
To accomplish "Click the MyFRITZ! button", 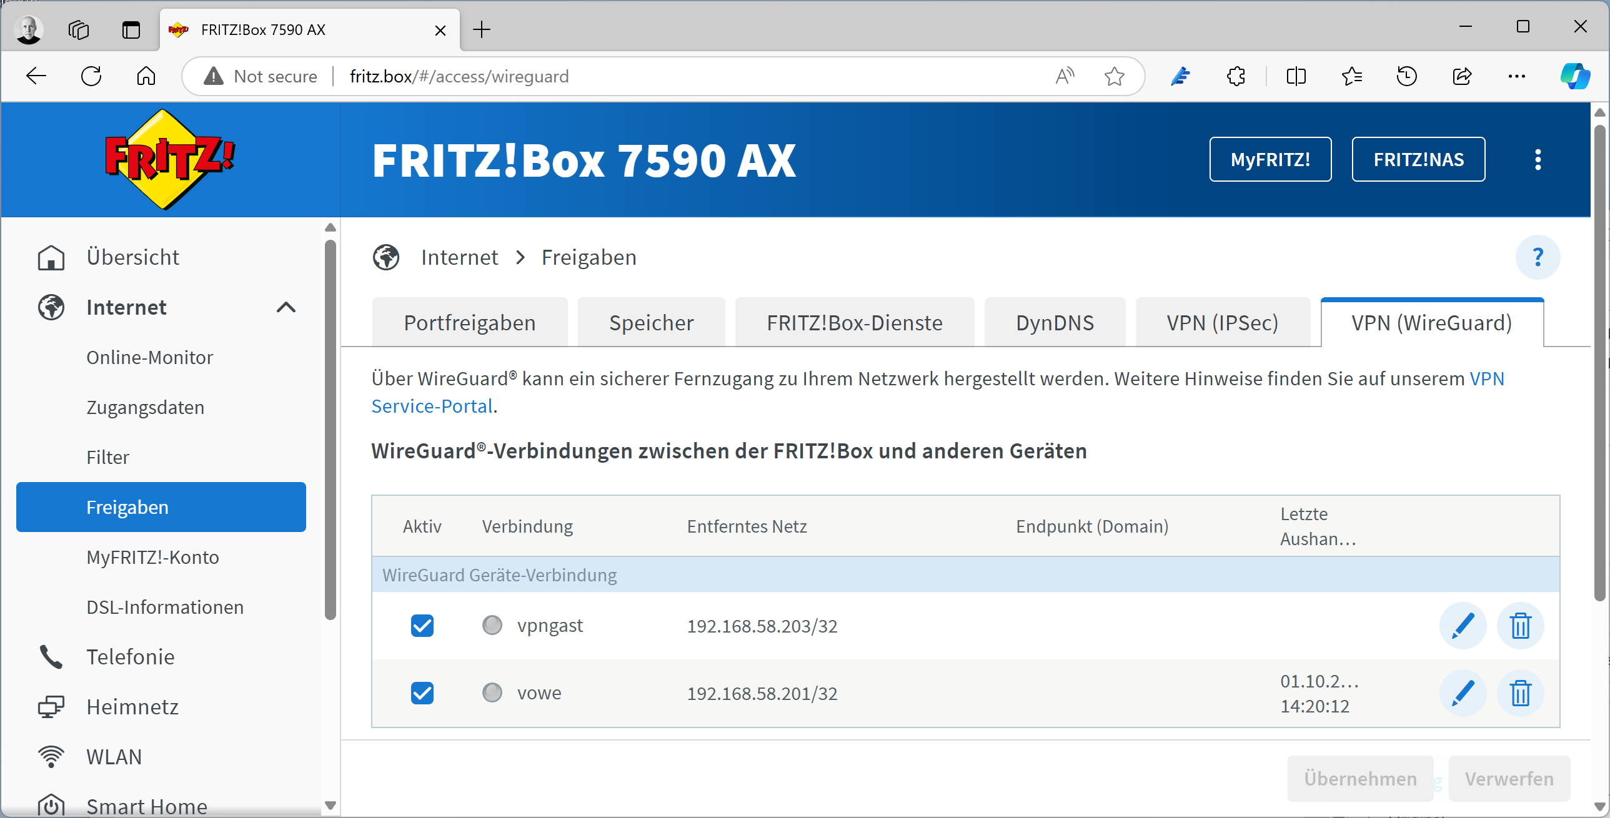I will 1270,160.
